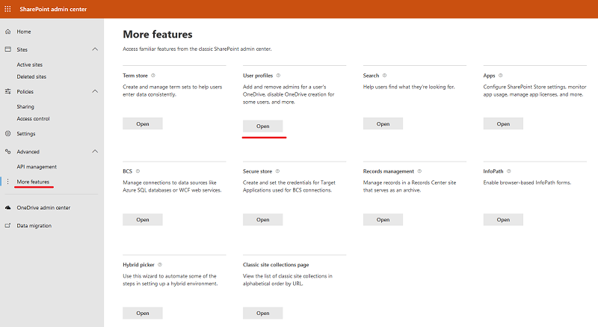This screenshot has width=598, height=327.
Task: Click the OneDrive cloud icon
Action: [7, 207]
